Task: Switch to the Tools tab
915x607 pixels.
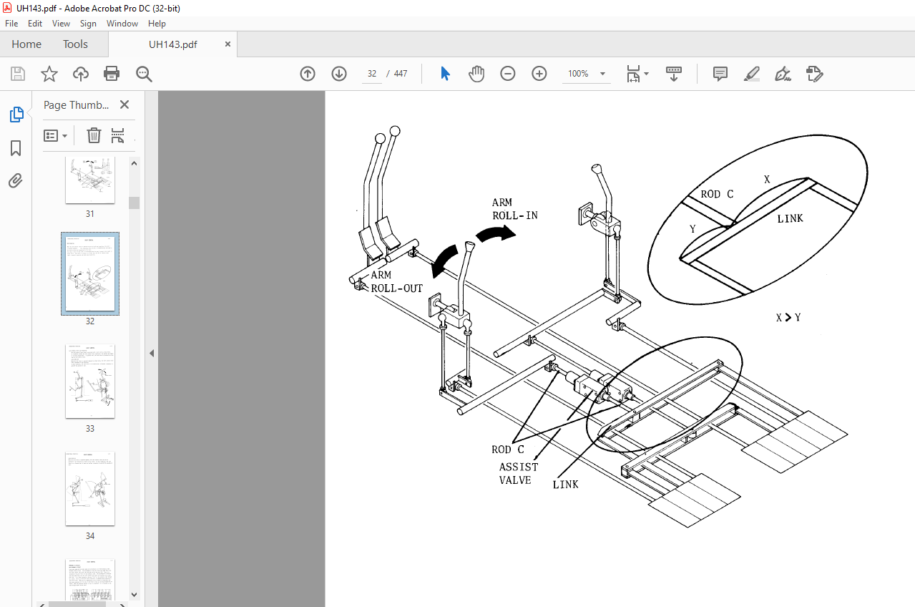Action: pyautogui.click(x=75, y=44)
